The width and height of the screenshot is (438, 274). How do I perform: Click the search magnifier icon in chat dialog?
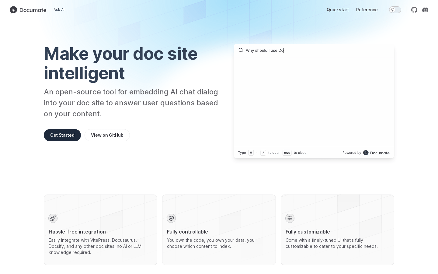(241, 50)
